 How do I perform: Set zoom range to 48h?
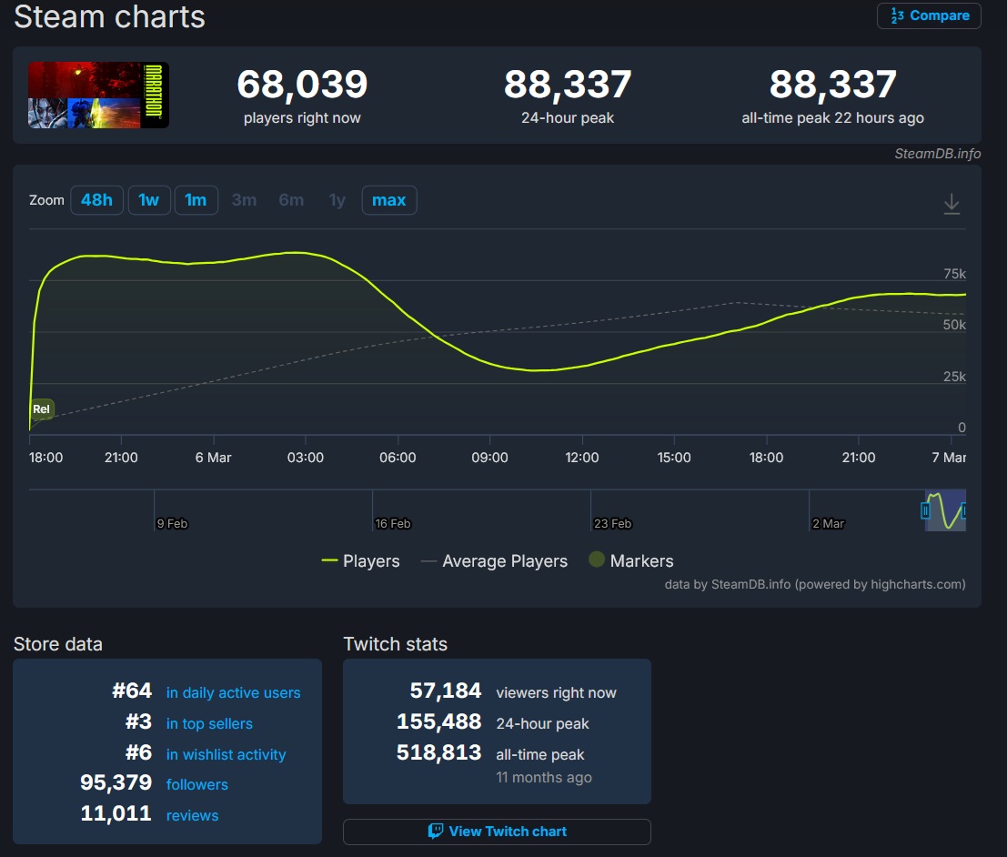96,200
